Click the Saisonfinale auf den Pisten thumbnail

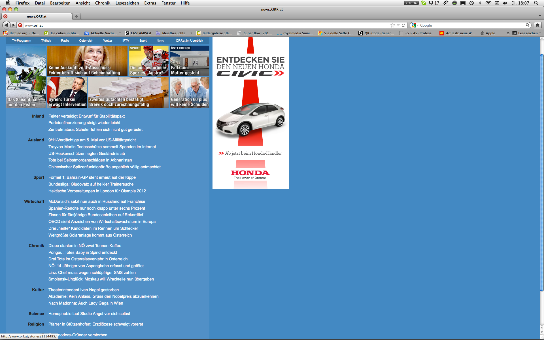[x=26, y=77]
